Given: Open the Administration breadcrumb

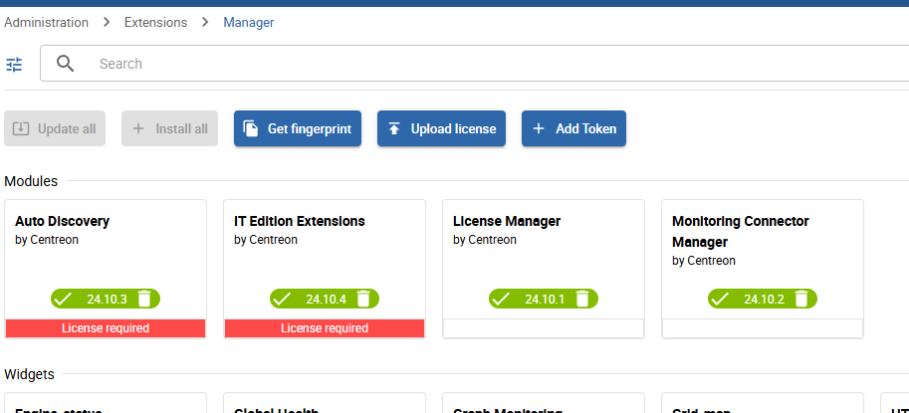Looking at the screenshot, I should (47, 23).
